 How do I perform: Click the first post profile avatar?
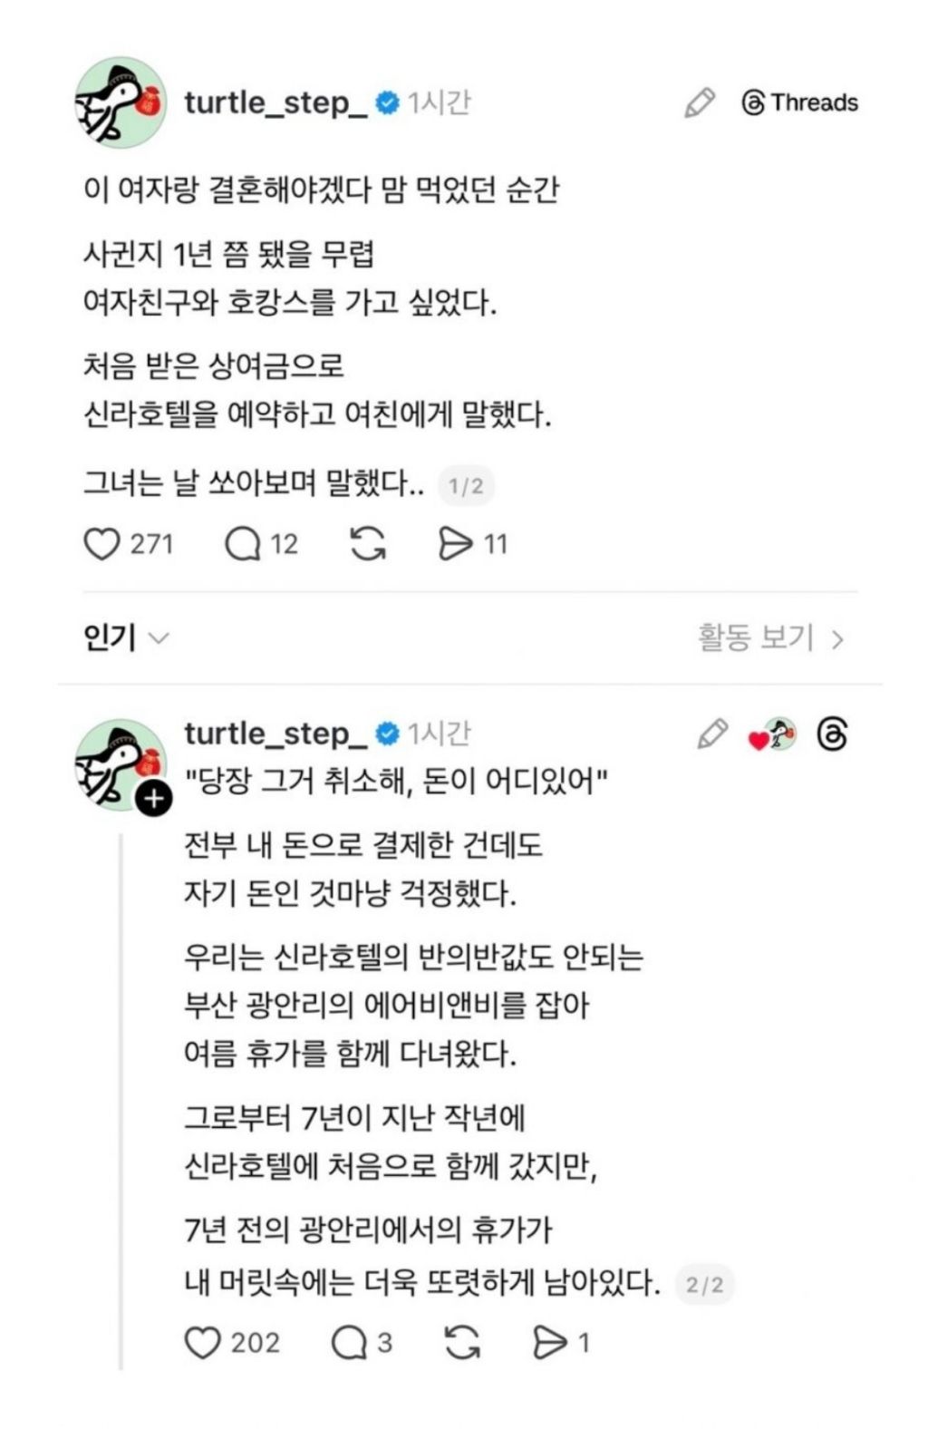121,102
